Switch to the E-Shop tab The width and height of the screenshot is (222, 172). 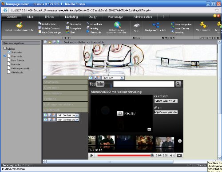(50, 17)
